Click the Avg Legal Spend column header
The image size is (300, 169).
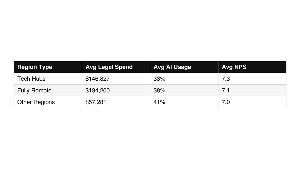coord(116,67)
